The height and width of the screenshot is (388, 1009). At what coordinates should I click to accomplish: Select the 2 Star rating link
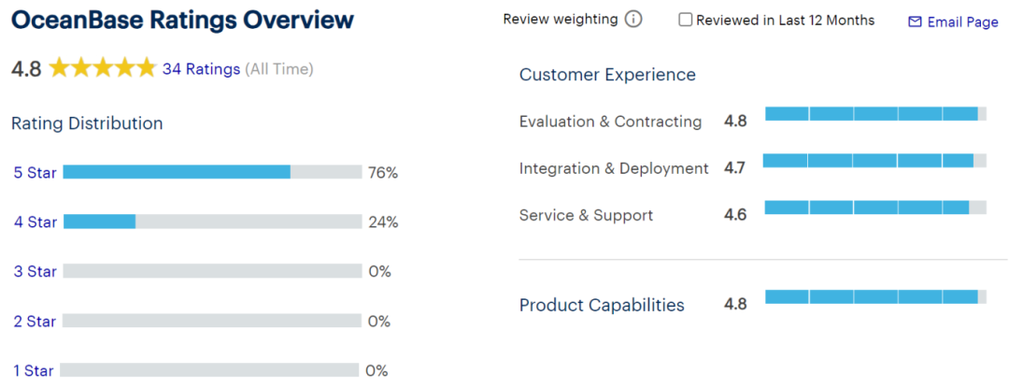pos(35,321)
